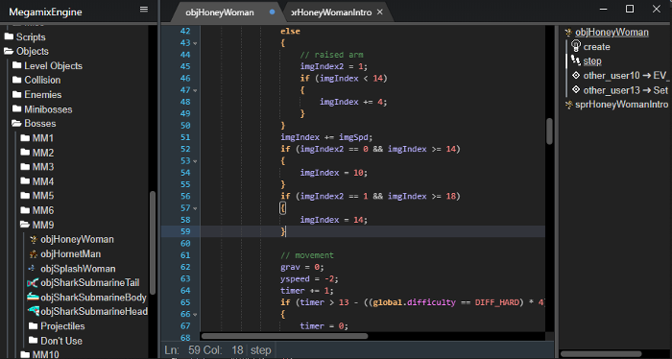The image size is (672, 359).
Task: Fold code block at line 57
Action: pyautogui.click(x=195, y=208)
